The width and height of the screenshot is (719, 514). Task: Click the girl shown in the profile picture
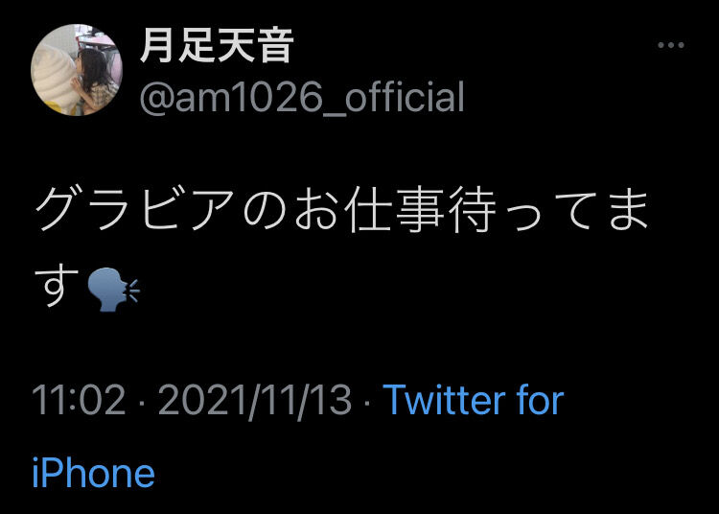96,81
